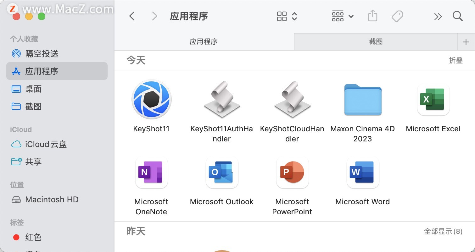Select the Microsoft PowerPoint icon
This screenshot has height=252, width=475.
(292, 172)
